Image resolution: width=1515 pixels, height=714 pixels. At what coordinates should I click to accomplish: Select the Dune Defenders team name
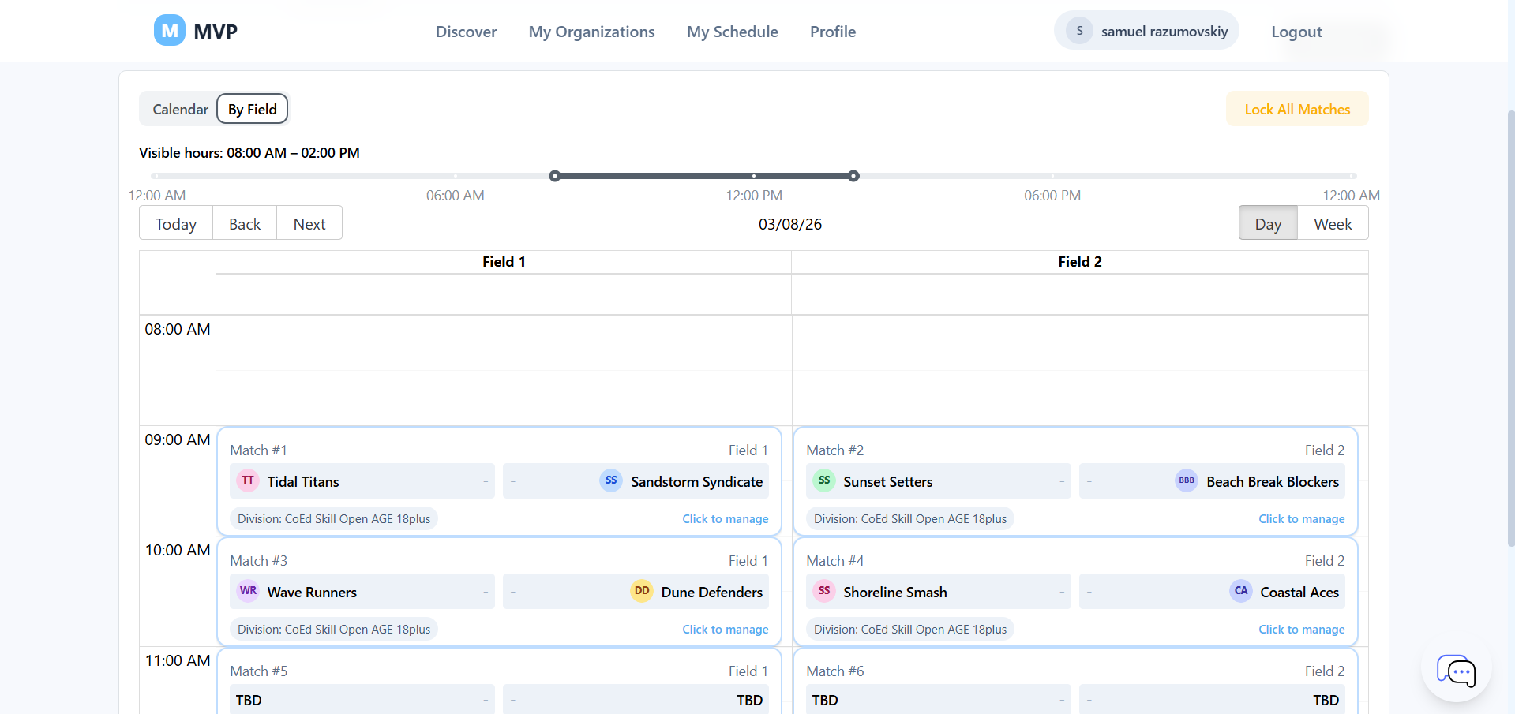pyautogui.click(x=711, y=592)
